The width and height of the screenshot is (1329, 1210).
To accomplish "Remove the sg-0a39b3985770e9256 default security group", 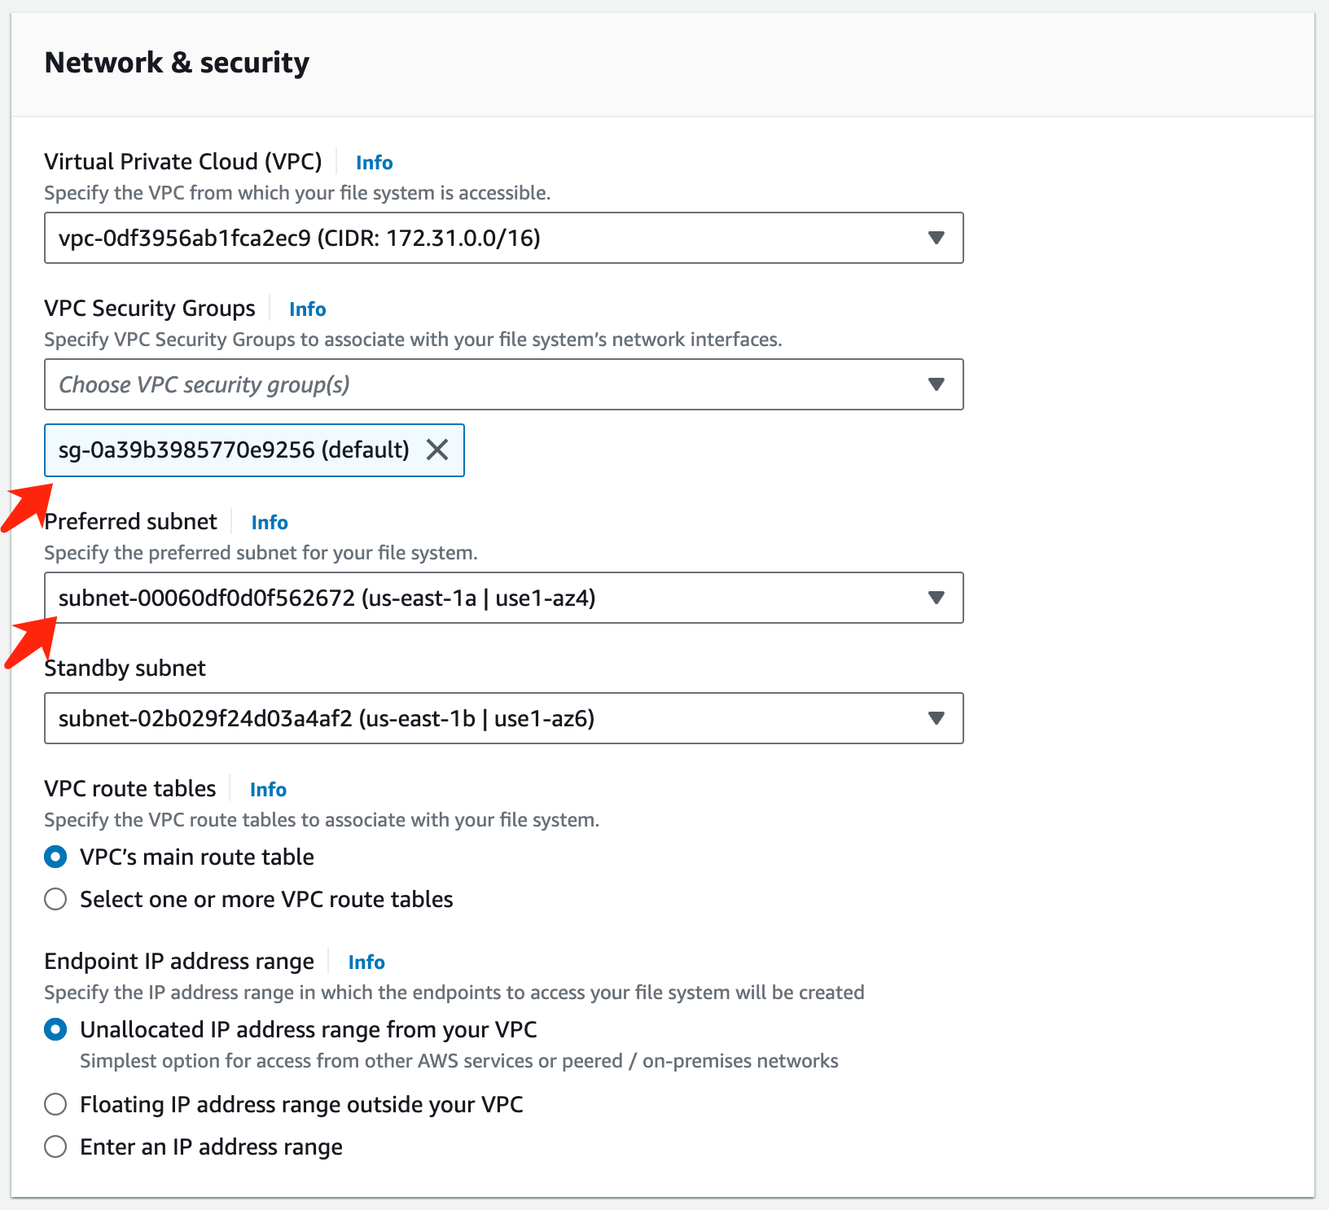I will [437, 449].
